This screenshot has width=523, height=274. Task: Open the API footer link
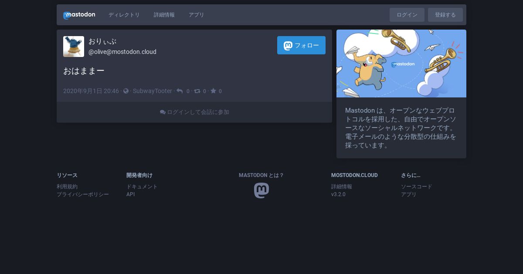[x=131, y=194]
